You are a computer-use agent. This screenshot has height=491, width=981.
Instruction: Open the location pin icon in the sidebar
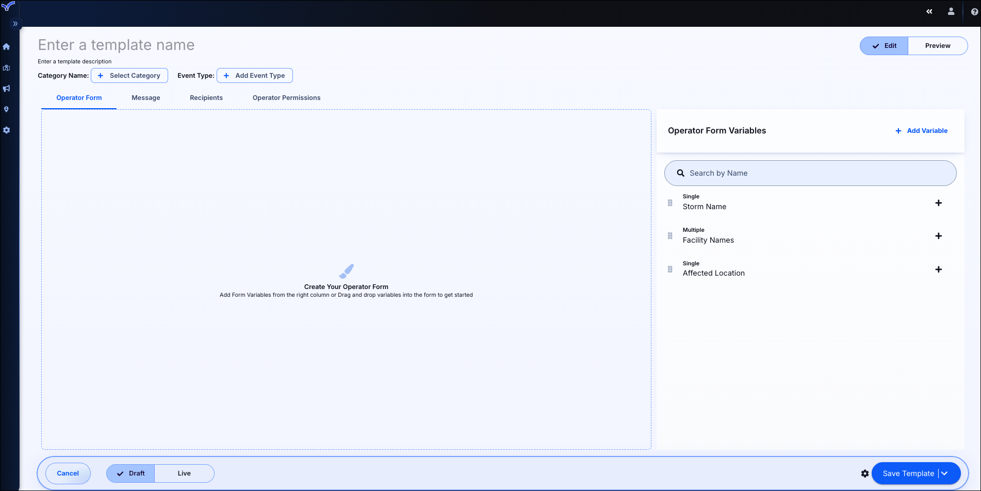click(7, 109)
